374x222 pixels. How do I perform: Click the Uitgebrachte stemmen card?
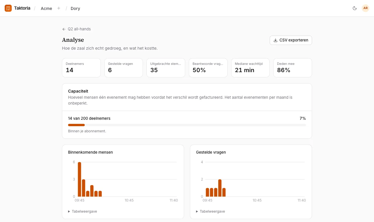(x=166, y=68)
